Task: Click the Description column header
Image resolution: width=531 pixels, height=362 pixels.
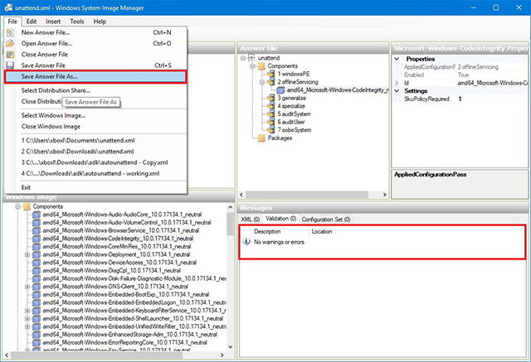Action: [280, 232]
